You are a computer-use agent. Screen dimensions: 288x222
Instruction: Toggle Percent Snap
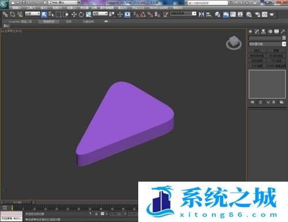click(150, 14)
